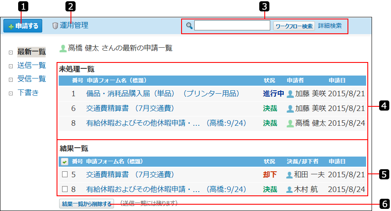Click the 未処理一覧 heading
This screenshot has height=211, width=391.
(76, 69)
